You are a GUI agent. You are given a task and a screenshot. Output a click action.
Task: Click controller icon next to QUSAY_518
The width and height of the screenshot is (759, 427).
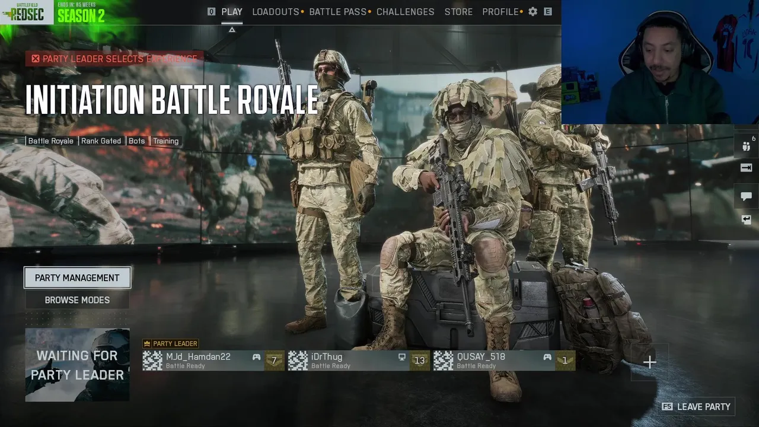tap(547, 357)
